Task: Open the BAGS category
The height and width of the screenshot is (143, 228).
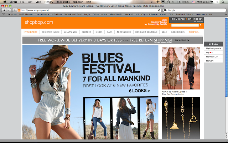Action: (x=110, y=32)
